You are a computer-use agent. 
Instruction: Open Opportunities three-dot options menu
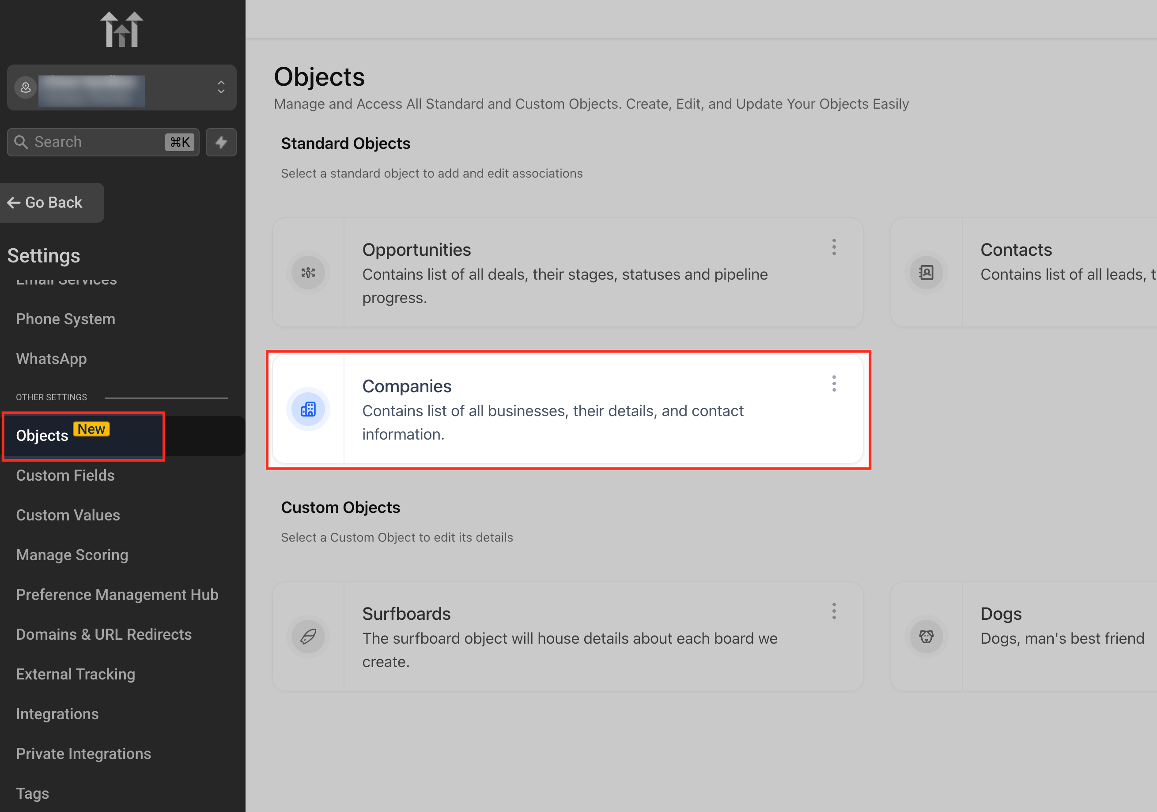tap(834, 247)
